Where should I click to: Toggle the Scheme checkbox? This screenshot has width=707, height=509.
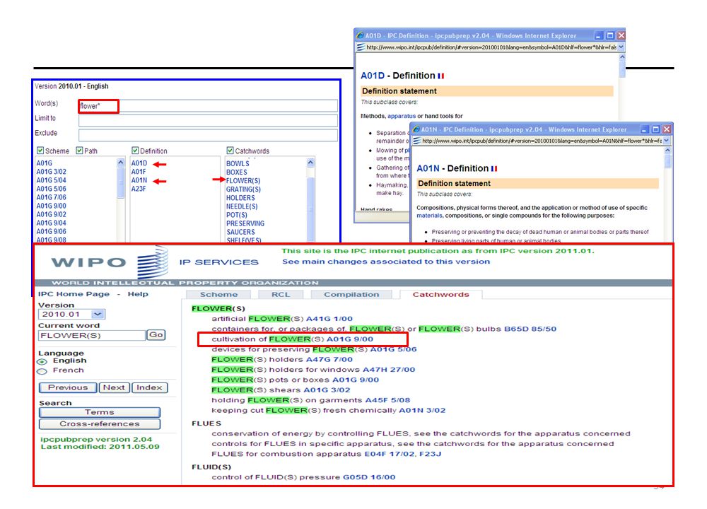[x=40, y=151]
